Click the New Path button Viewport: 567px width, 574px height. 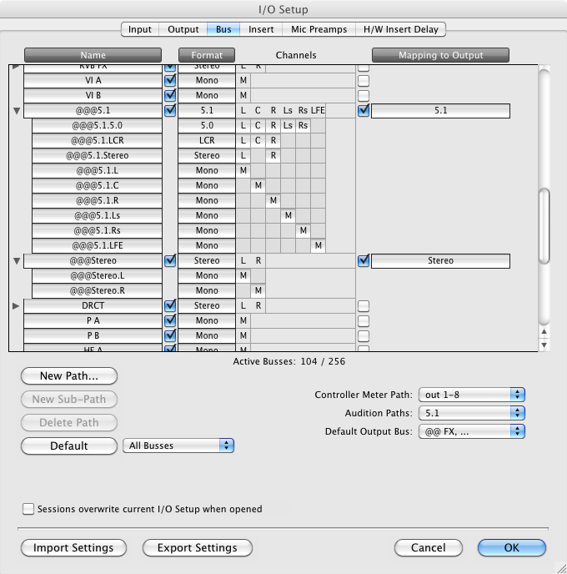pyautogui.click(x=68, y=376)
